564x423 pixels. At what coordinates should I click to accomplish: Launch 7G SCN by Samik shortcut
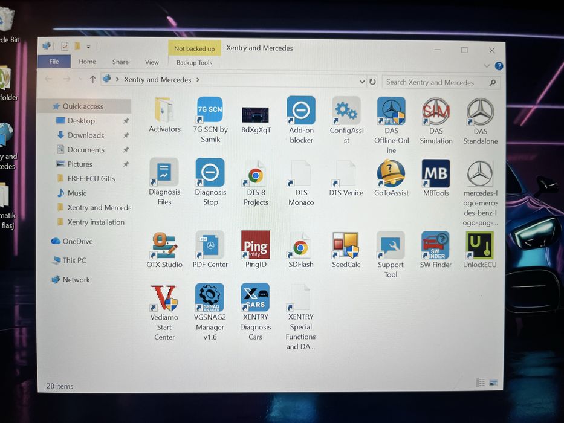coord(210,120)
